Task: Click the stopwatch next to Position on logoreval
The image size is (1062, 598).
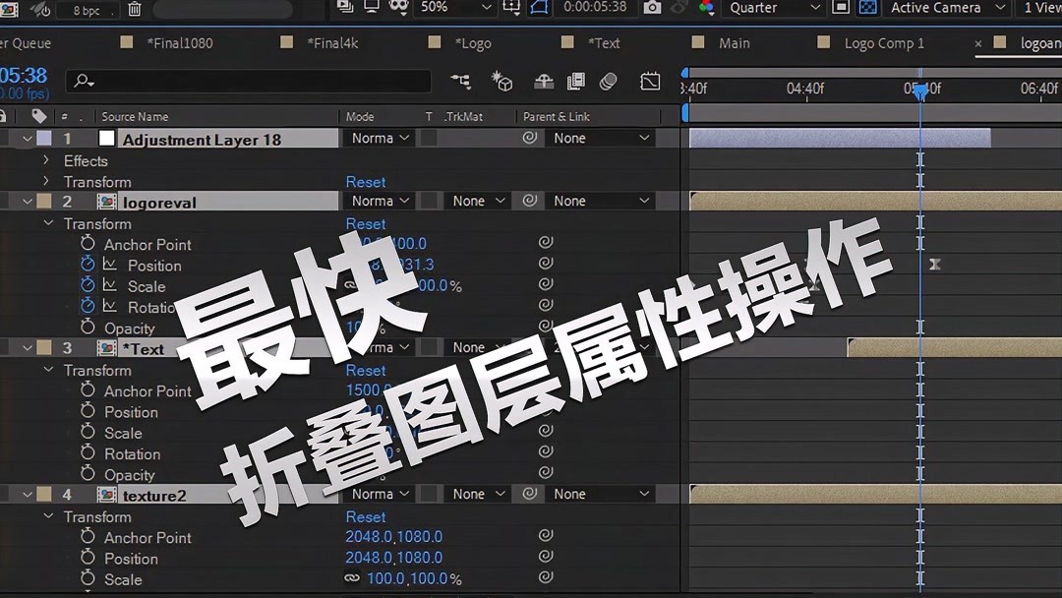Action: coord(88,265)
